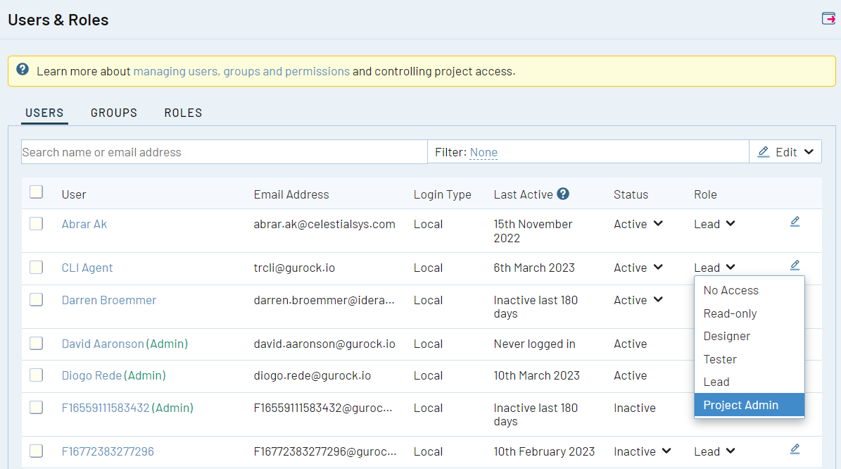Open the Edit dropdown button
Viewport: 841px width, 469px height.
785,152
